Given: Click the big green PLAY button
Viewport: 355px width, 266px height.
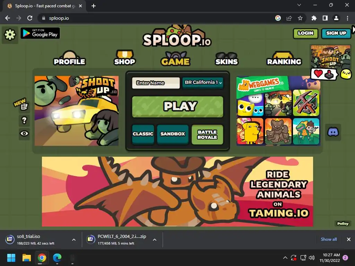Looking at the screenshot, I should [x=177, y=107].
